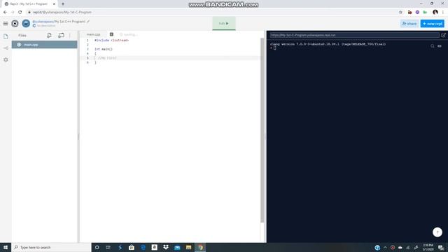Add a new file in Files panel
The width and height of the screenshot is (448, 252).
click(x=49, y=35)
